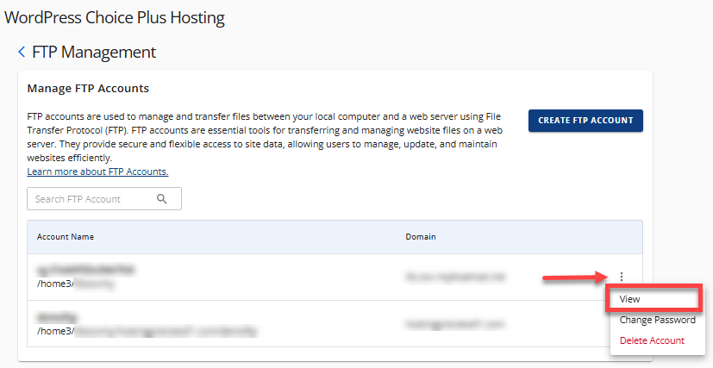Select View from the account options menu
The height and width of the screenshot is (368, 713).
point(630,299)
